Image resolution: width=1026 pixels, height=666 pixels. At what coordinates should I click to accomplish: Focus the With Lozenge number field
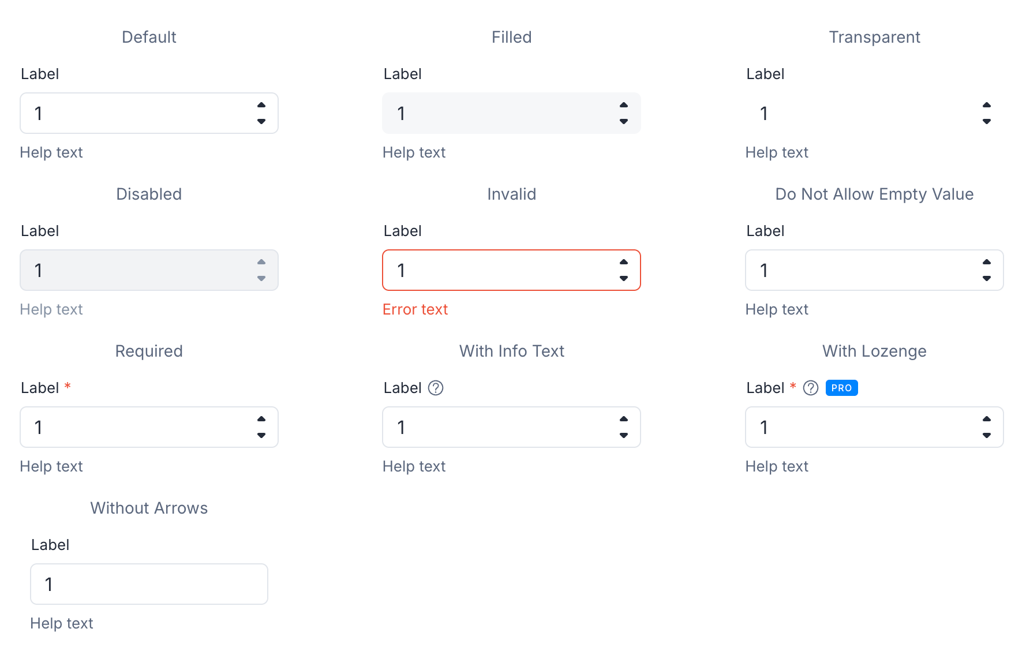pos(874,427)
